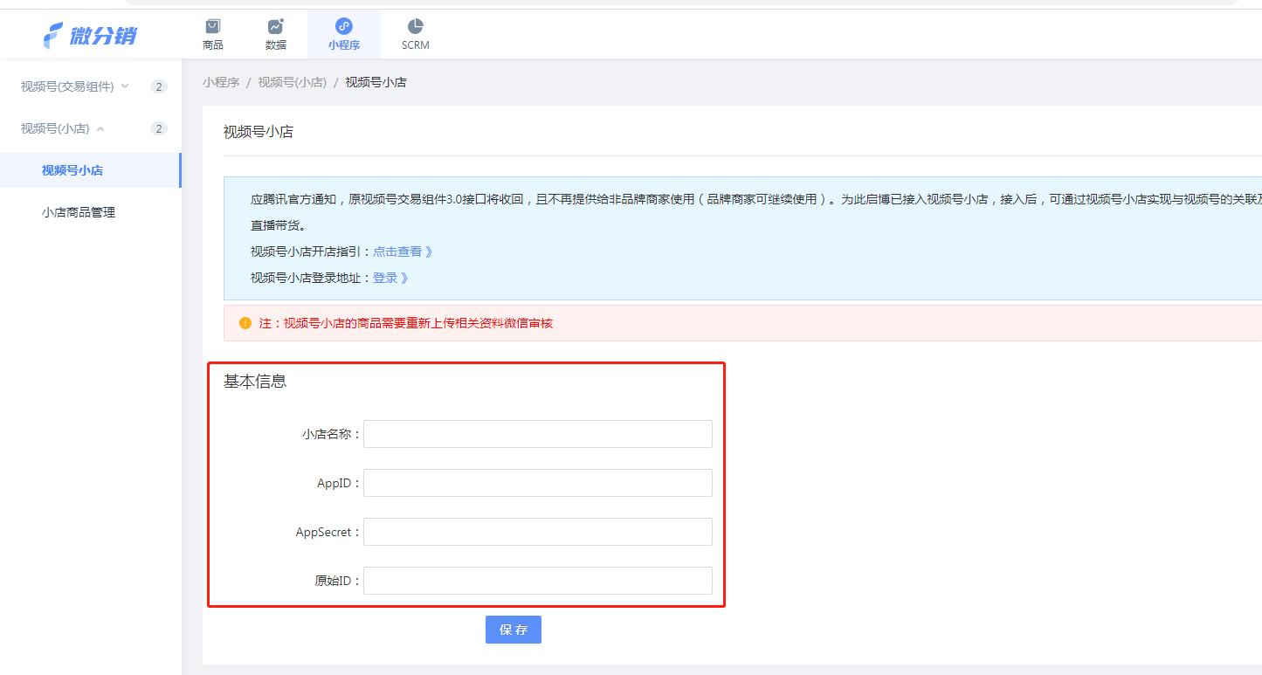Click into the AppSecret field
Viewport: 1262px width, 675px height.
pyautogui.click(x=537, y=532)
